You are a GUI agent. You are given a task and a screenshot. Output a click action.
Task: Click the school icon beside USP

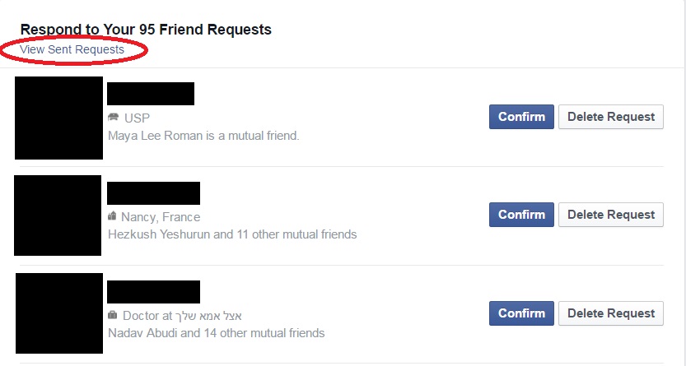[113, 118]
